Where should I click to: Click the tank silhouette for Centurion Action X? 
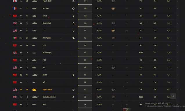[35, 97]
